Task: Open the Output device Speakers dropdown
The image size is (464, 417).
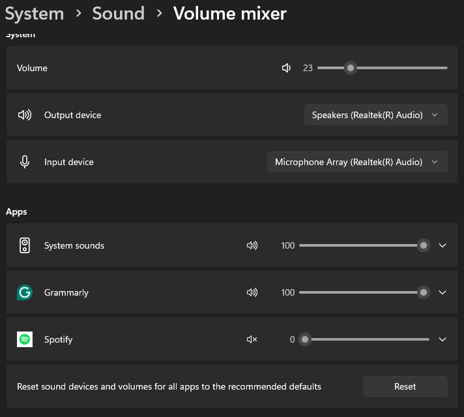Action: pos(375,115)
